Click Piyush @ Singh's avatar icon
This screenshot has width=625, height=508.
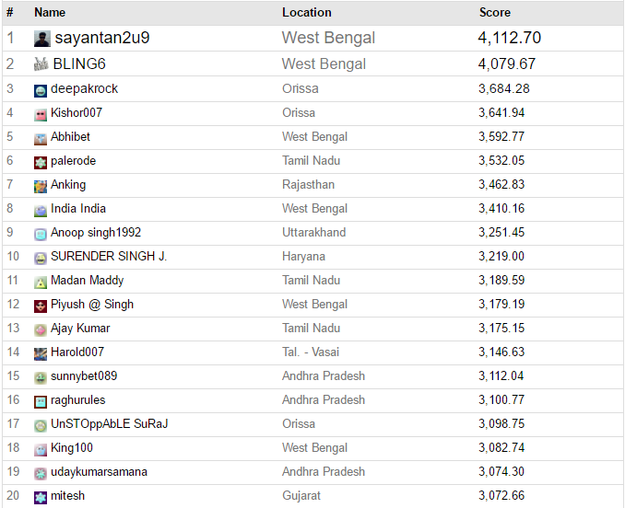(41, 306)
